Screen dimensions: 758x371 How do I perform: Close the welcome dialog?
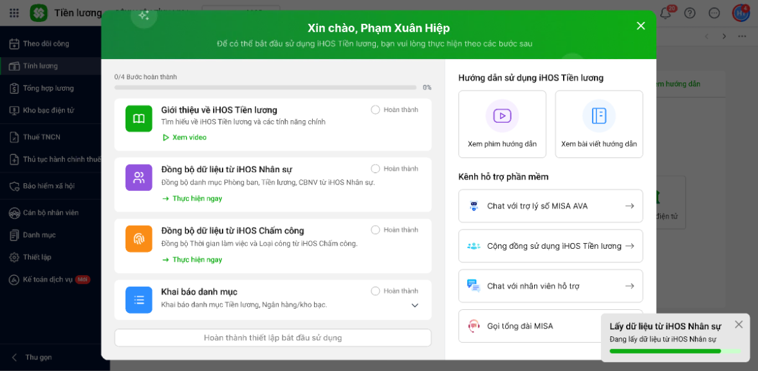click(641, 26)
